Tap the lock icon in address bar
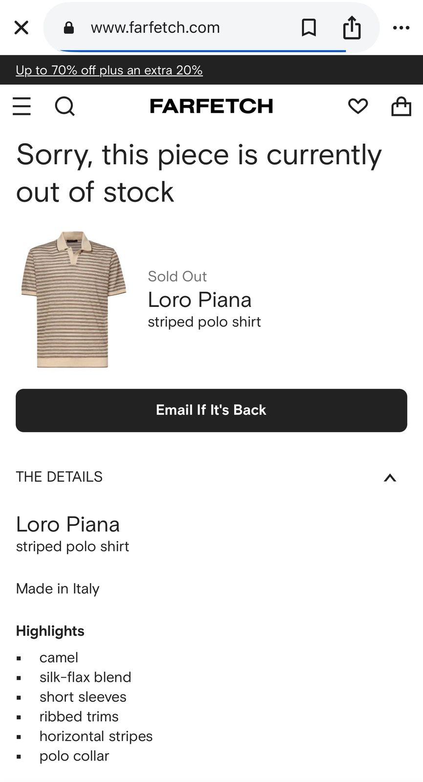423x782 pixels. pos(69,28)
